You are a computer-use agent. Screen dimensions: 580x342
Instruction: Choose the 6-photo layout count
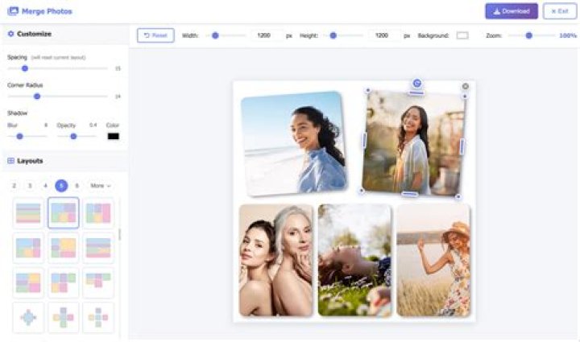77,185
